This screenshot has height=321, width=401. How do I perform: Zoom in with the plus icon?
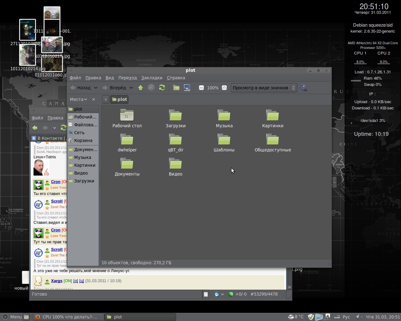point(224,88)
